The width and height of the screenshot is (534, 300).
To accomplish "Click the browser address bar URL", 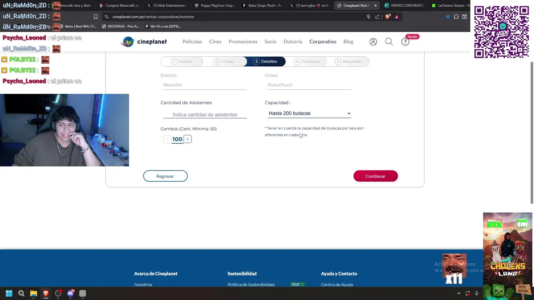I will (153, 17).
